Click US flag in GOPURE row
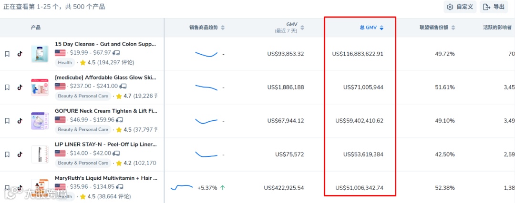The image size is (515, 203). point(61,119)
